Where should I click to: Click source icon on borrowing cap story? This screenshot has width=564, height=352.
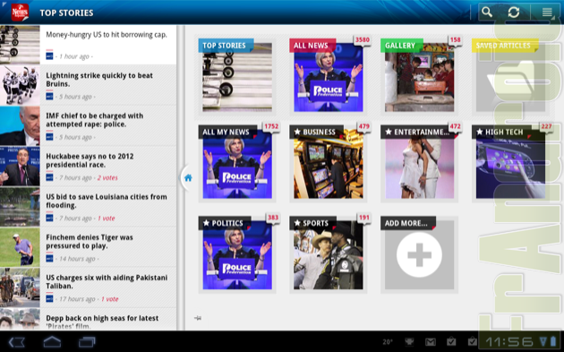coord(49,56)
